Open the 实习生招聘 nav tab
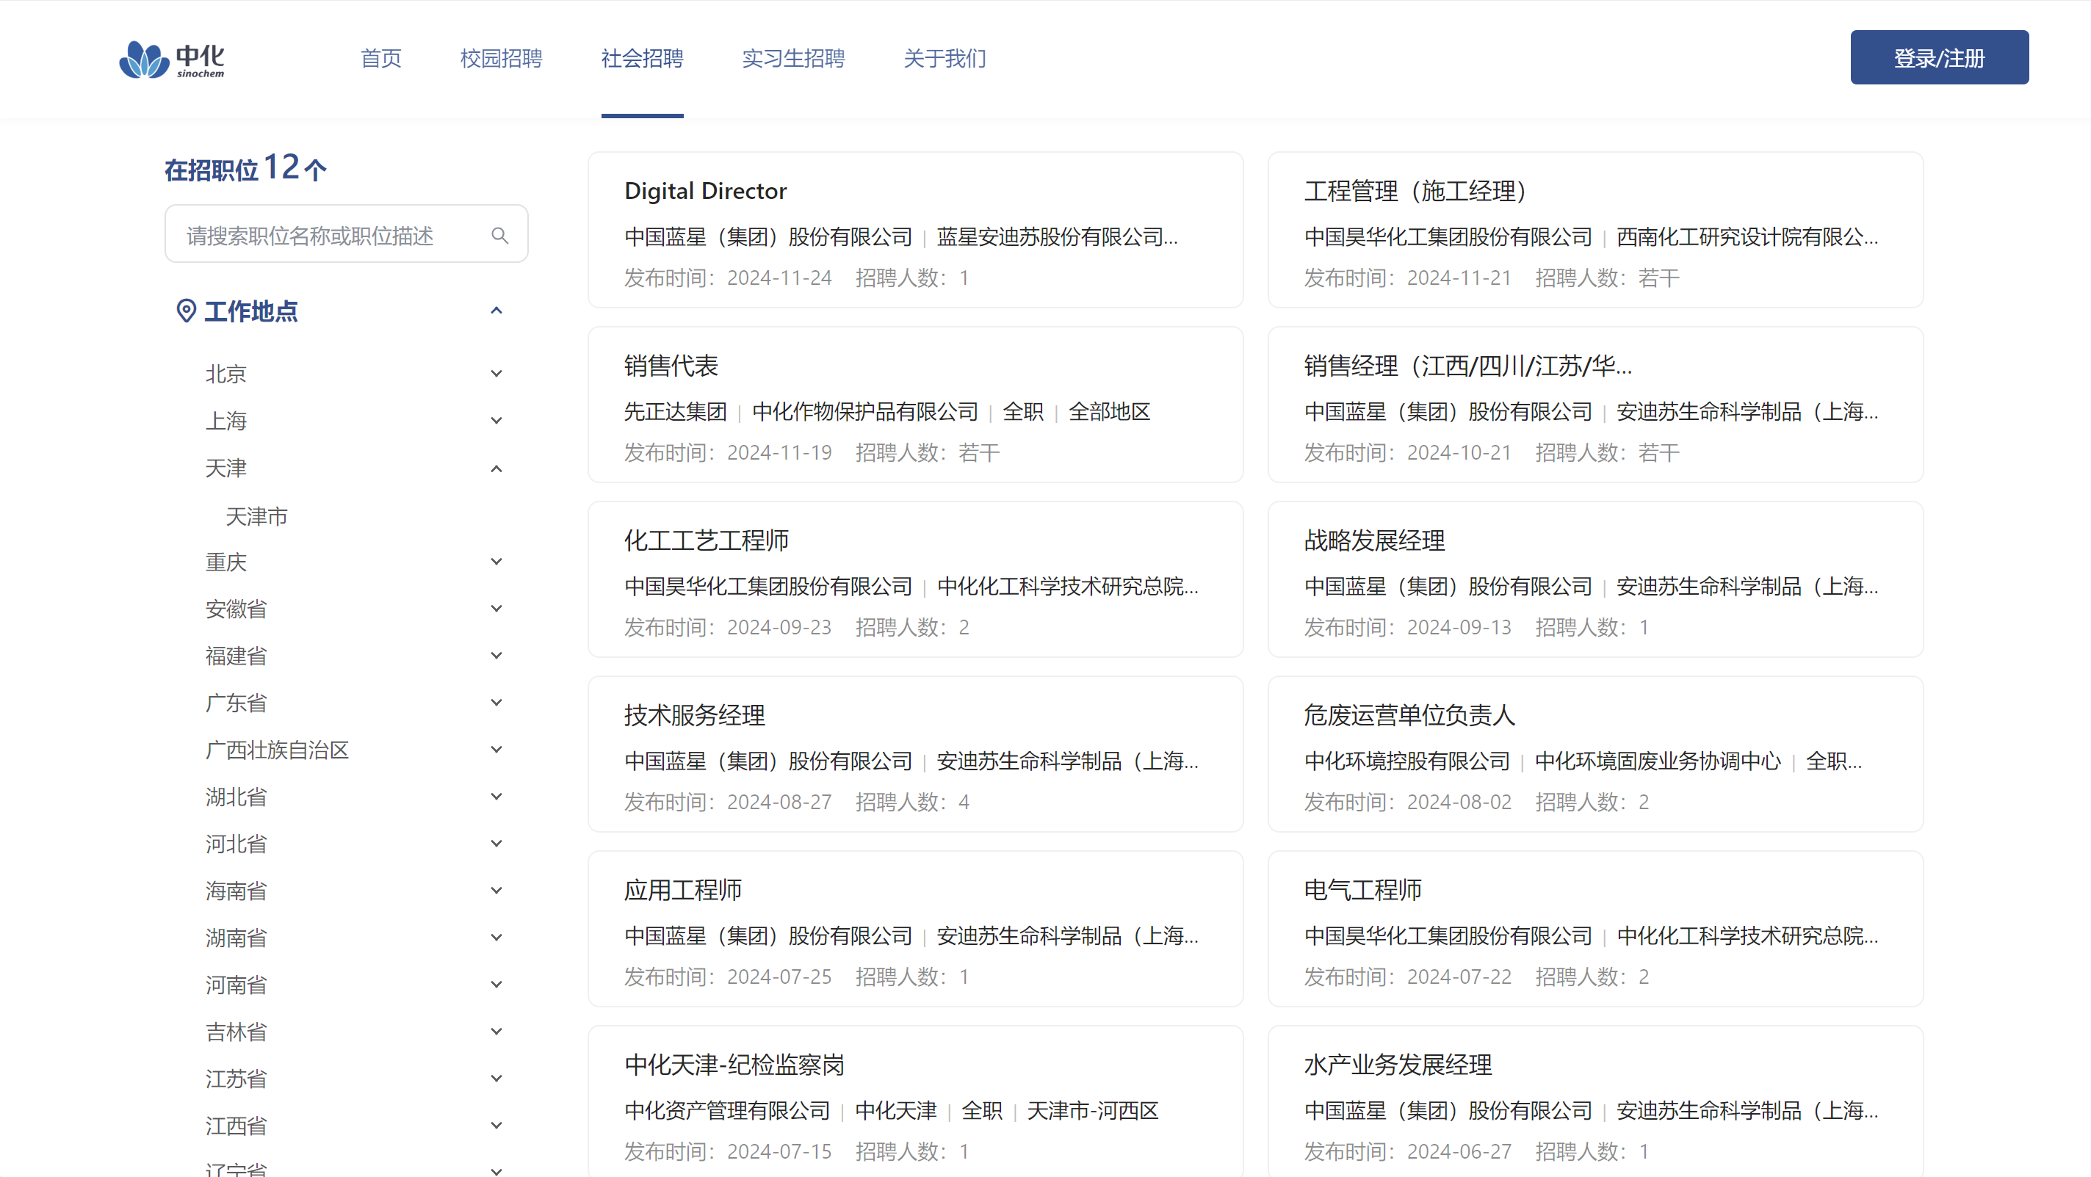 click(793, 59)
